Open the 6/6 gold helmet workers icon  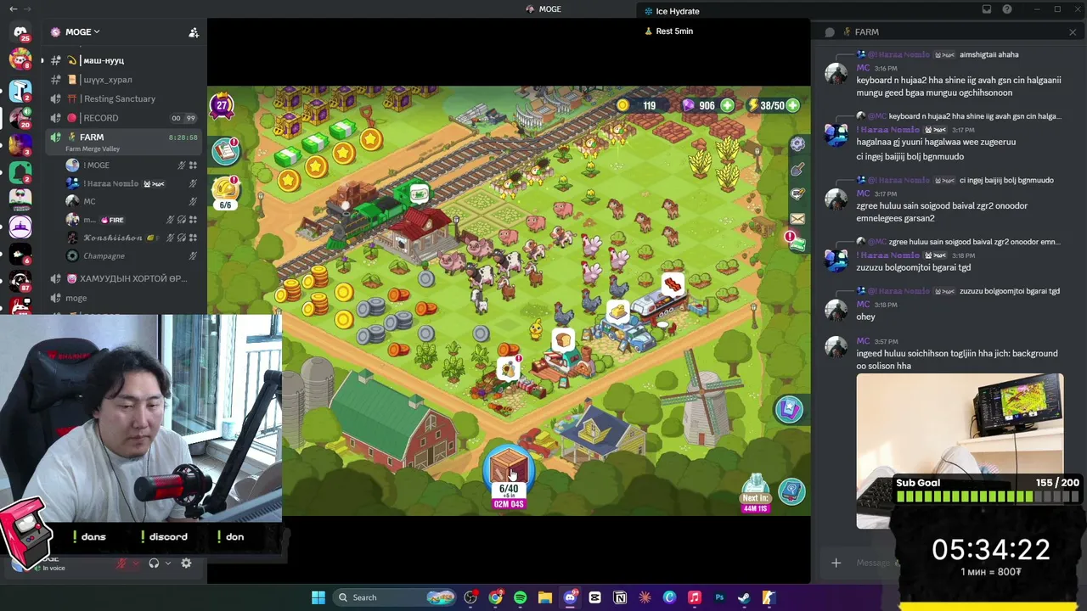click(225, 191)
